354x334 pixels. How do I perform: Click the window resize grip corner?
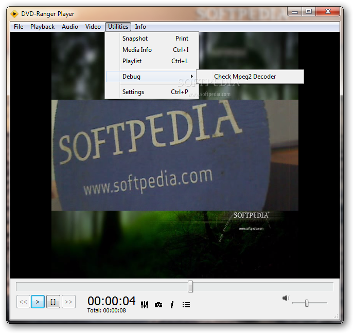coord(336,316)
